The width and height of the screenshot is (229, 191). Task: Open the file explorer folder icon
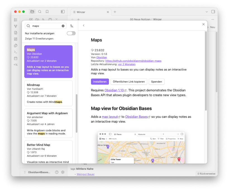32,12
